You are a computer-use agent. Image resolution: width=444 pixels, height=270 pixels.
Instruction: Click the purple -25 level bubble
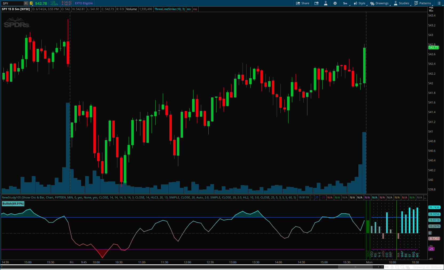coord(431,249)
